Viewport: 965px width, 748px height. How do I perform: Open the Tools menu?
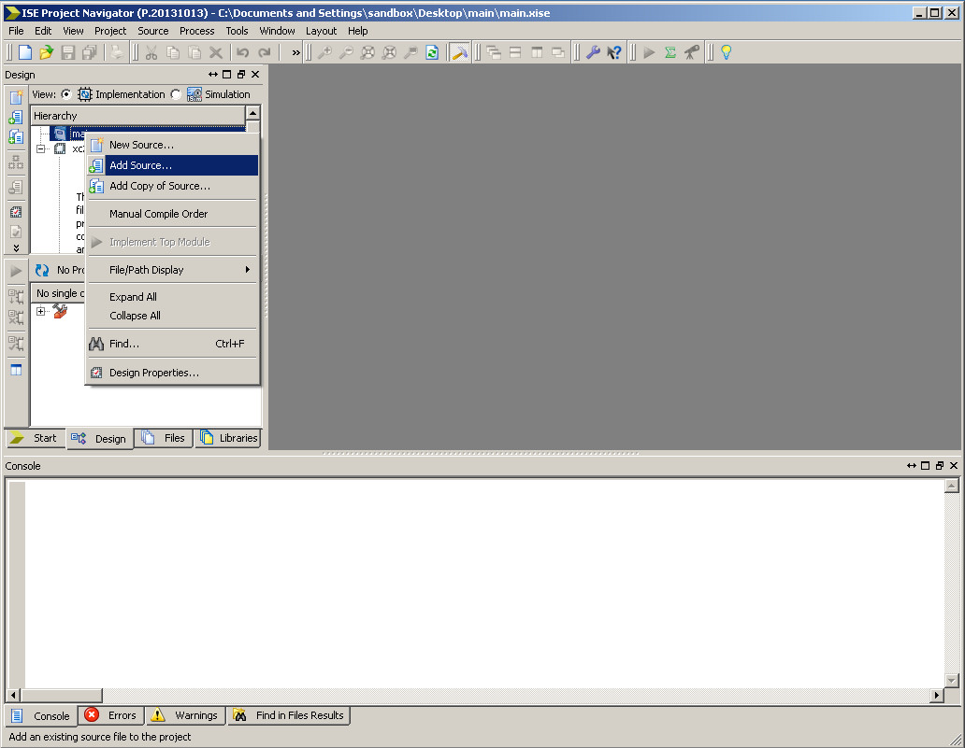pyautogui.click(x=237, y=31)
